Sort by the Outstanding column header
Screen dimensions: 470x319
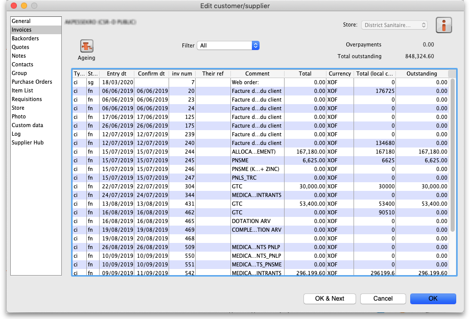pyautogui.click(x=421, y=73)
